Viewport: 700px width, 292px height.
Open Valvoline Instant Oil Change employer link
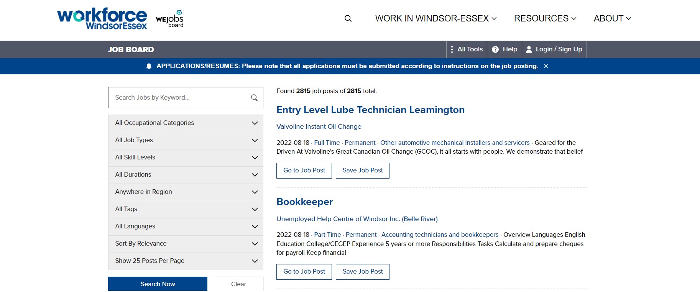pyautogui.click(x=319, y=126)
